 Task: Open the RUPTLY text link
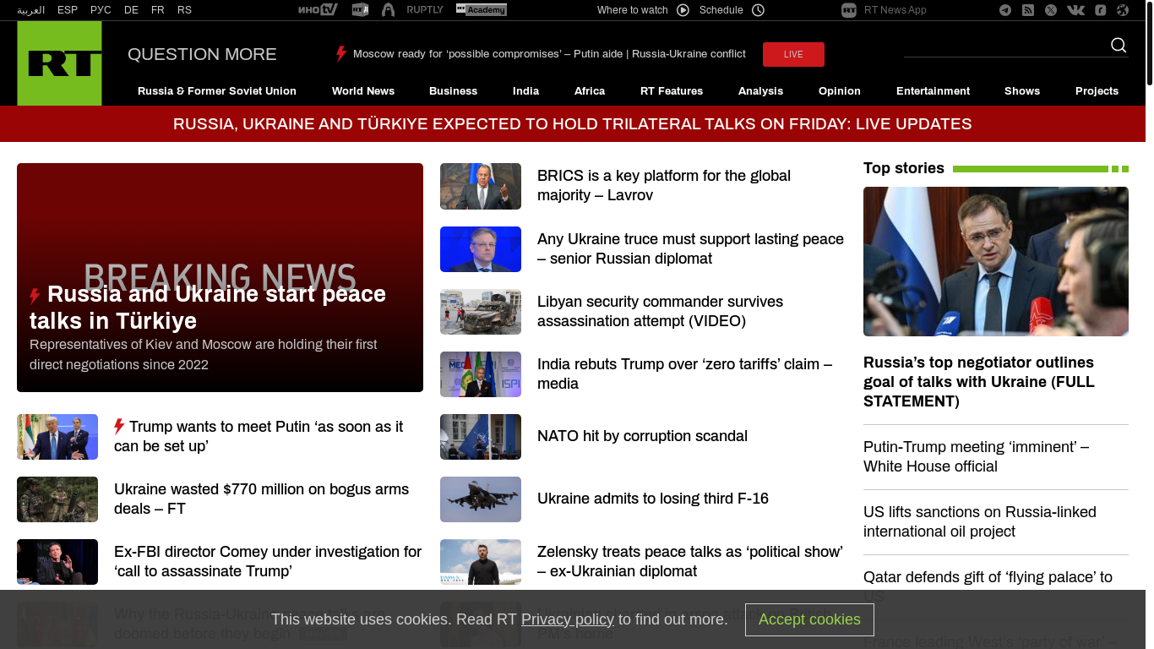(x=425, y=10)
